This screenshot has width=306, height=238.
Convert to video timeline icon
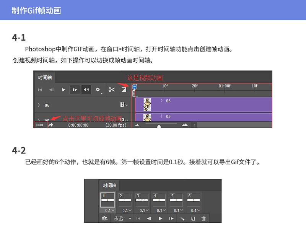105,218
